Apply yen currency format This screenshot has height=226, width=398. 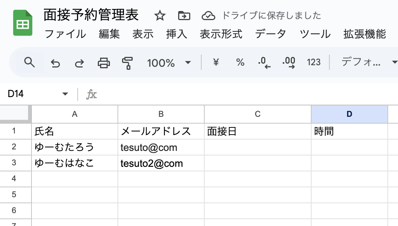point(216,63)
